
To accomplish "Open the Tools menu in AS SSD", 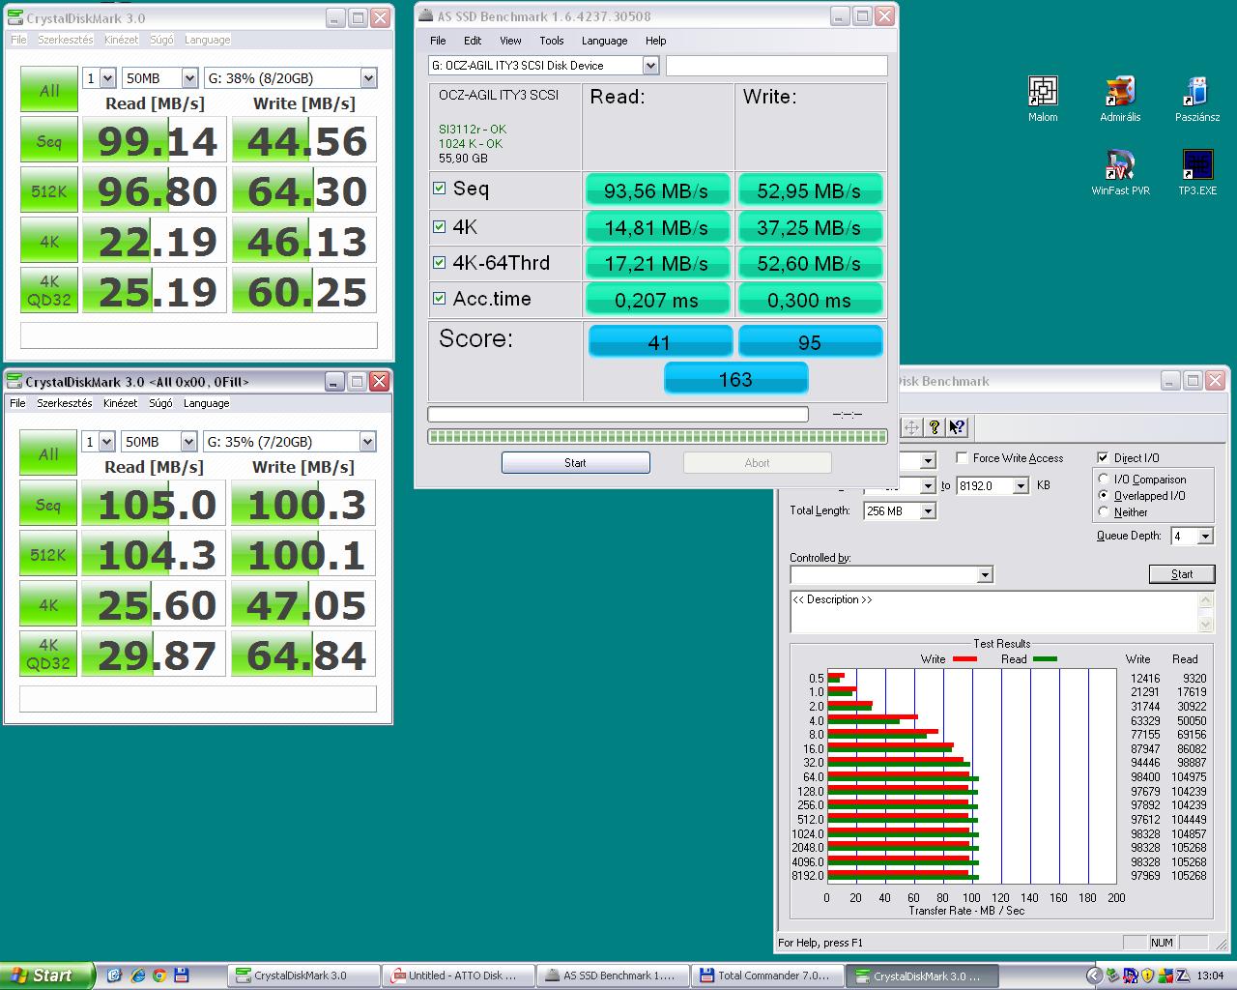I will click(551, 41).
